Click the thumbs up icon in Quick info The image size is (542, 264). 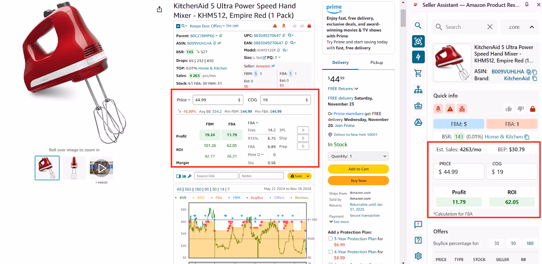(x=508, y=109)
